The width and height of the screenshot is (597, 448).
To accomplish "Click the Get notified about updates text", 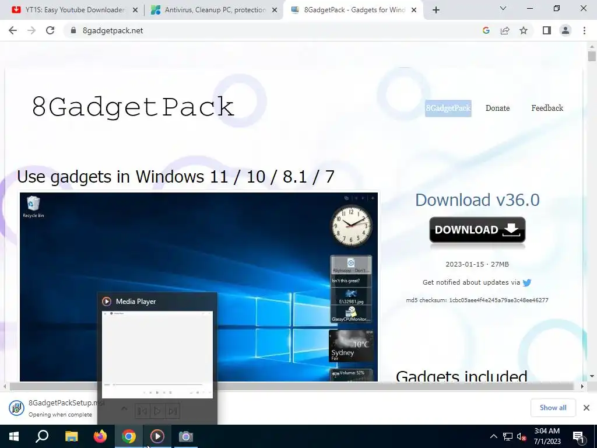I will tap(471, 282).
